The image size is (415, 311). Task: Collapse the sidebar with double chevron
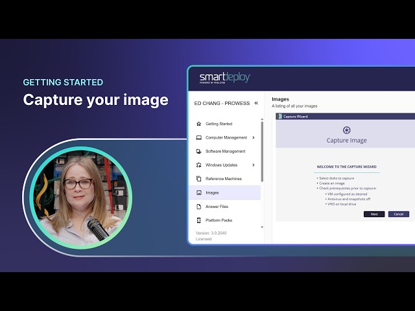point(256,103)
